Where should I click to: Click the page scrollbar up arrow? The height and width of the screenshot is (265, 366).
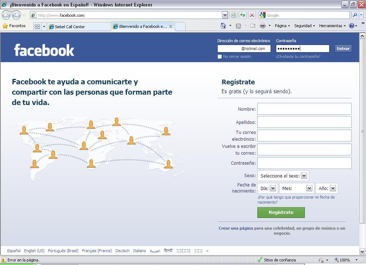point(362,36)
